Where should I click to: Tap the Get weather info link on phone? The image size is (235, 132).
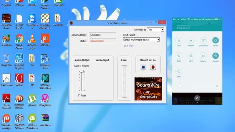184,26
